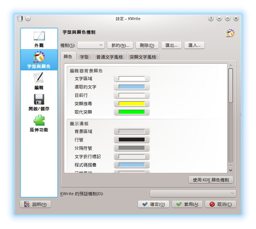Viewport: 256px width, 229px height.
Task: Switch to the 普通文字風格 tab
Action: 110,57
